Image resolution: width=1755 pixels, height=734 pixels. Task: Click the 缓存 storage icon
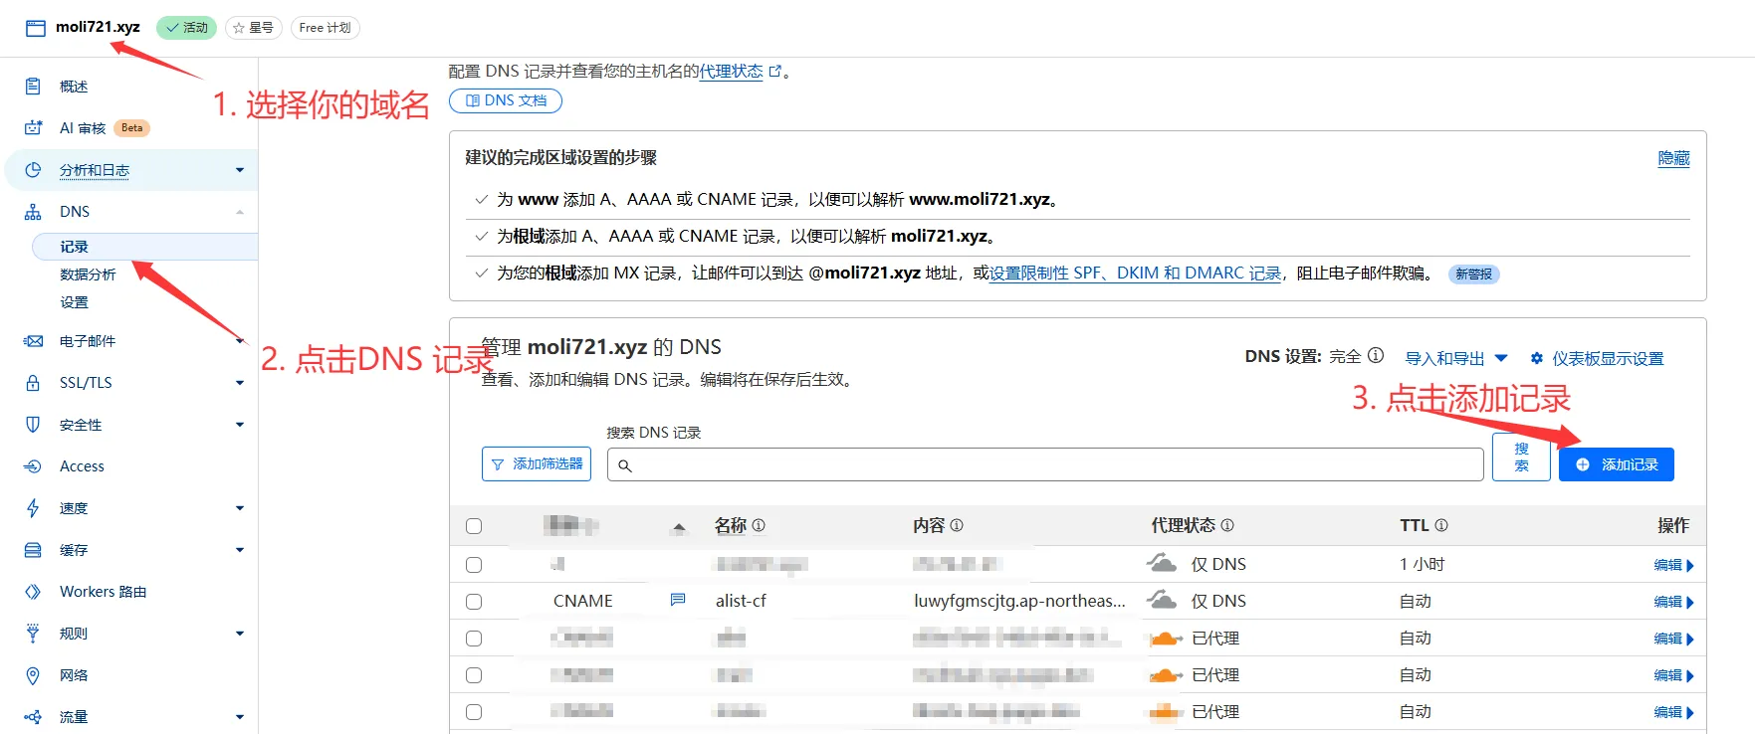[x=33, y=550]
